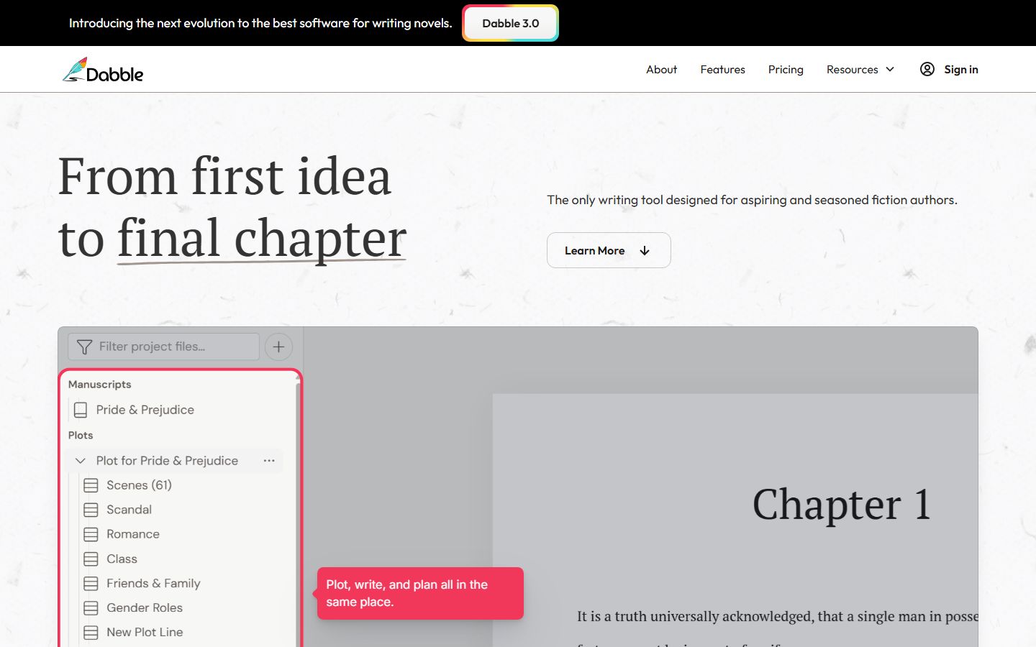The height and width of the screenshot is (647, 1036).
Task: Navigate to the Pricing page
Action: [786, 69]
